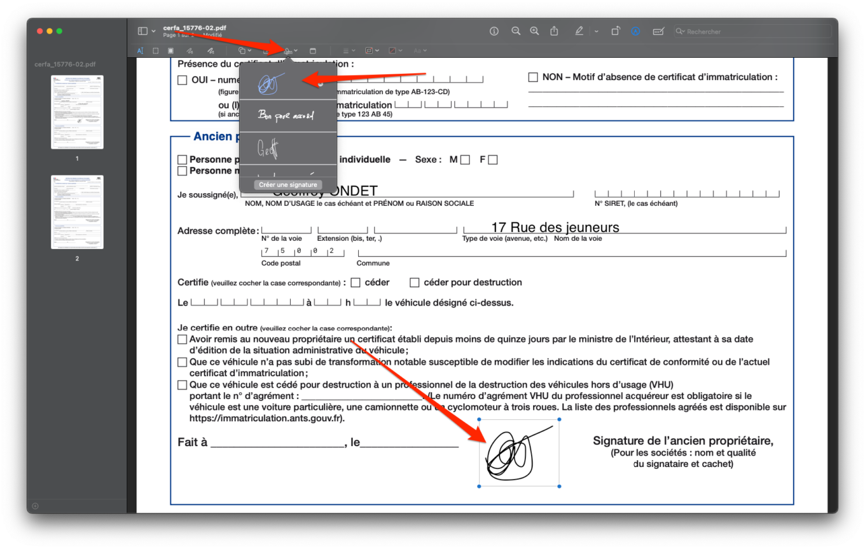Choose the rectangular selection tool
The width and height of the screenshot is (865, 549).
tap(156, 50)
